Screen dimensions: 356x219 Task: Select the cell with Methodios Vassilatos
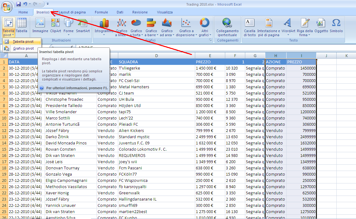pos(71,187)
